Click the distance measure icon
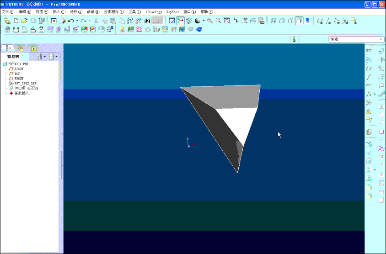 coord(16,30)
